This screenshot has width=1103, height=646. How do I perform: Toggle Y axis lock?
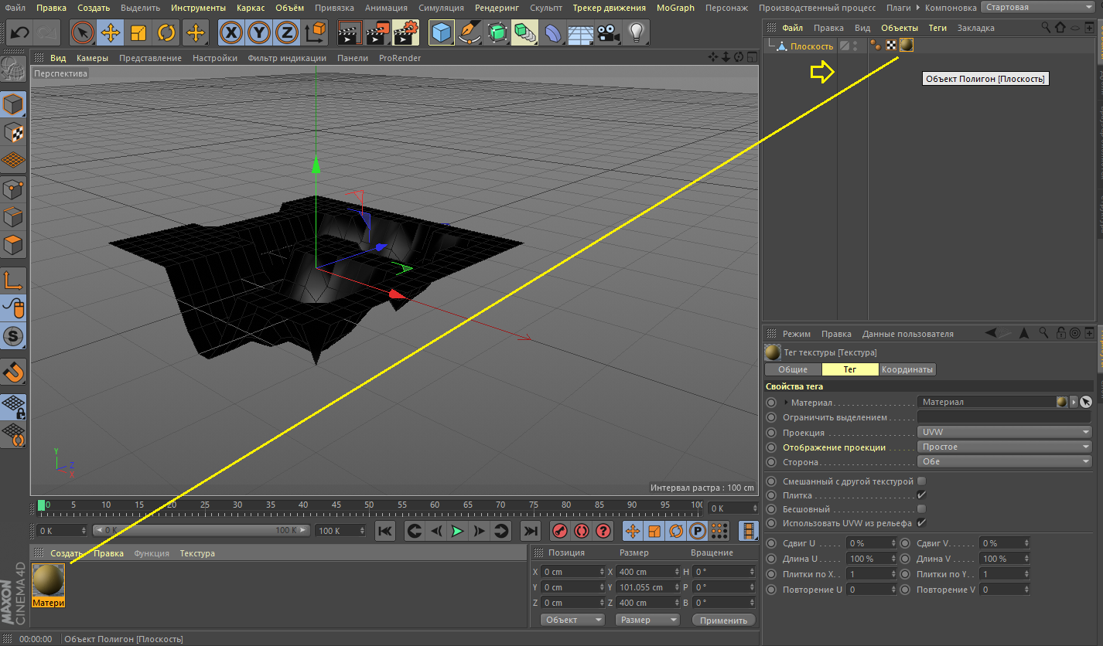click(x=258, y=32)
